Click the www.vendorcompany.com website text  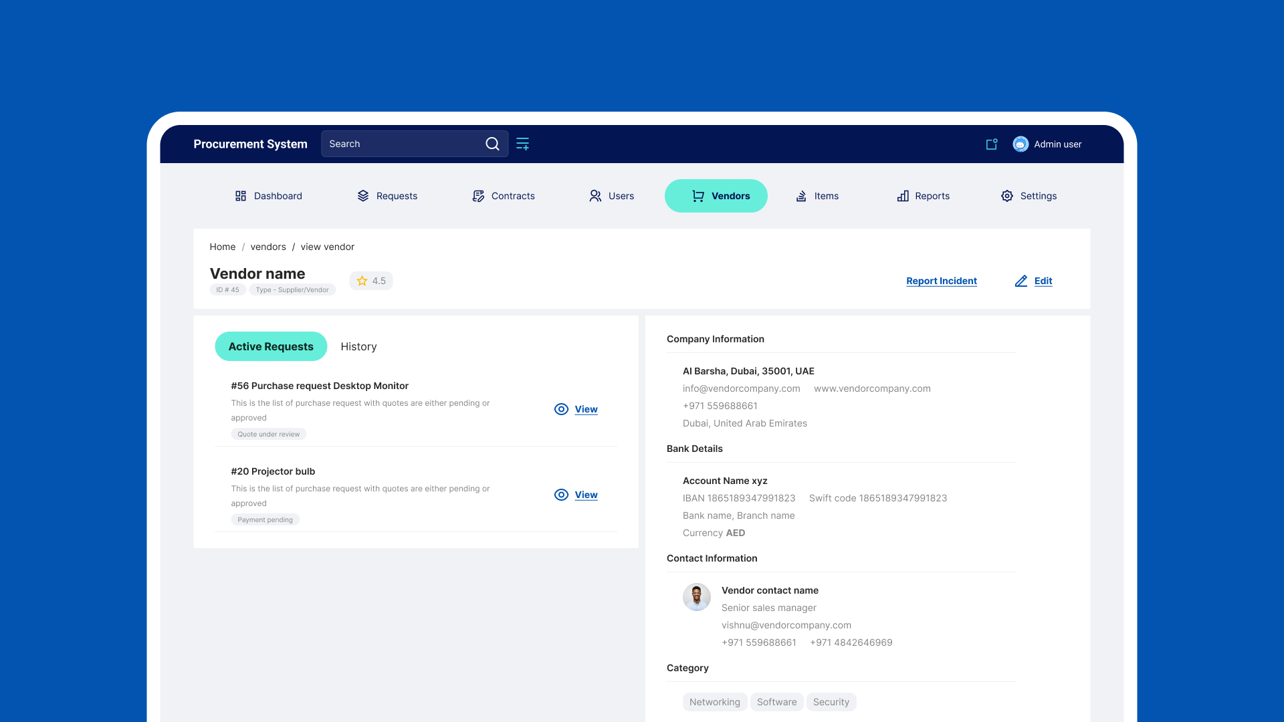(872, 388)
